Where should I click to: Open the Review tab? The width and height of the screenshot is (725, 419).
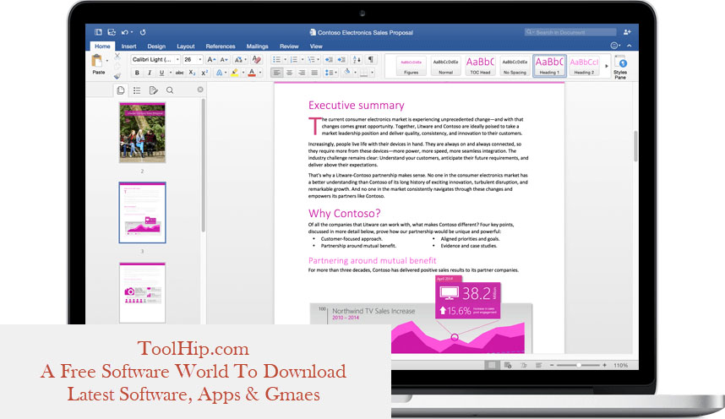[289, 46]
